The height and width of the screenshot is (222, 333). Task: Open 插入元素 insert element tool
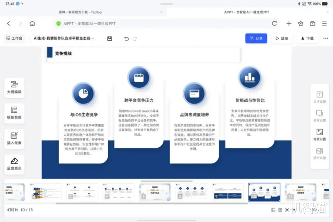pyautogui.click(x=14, y=139)
